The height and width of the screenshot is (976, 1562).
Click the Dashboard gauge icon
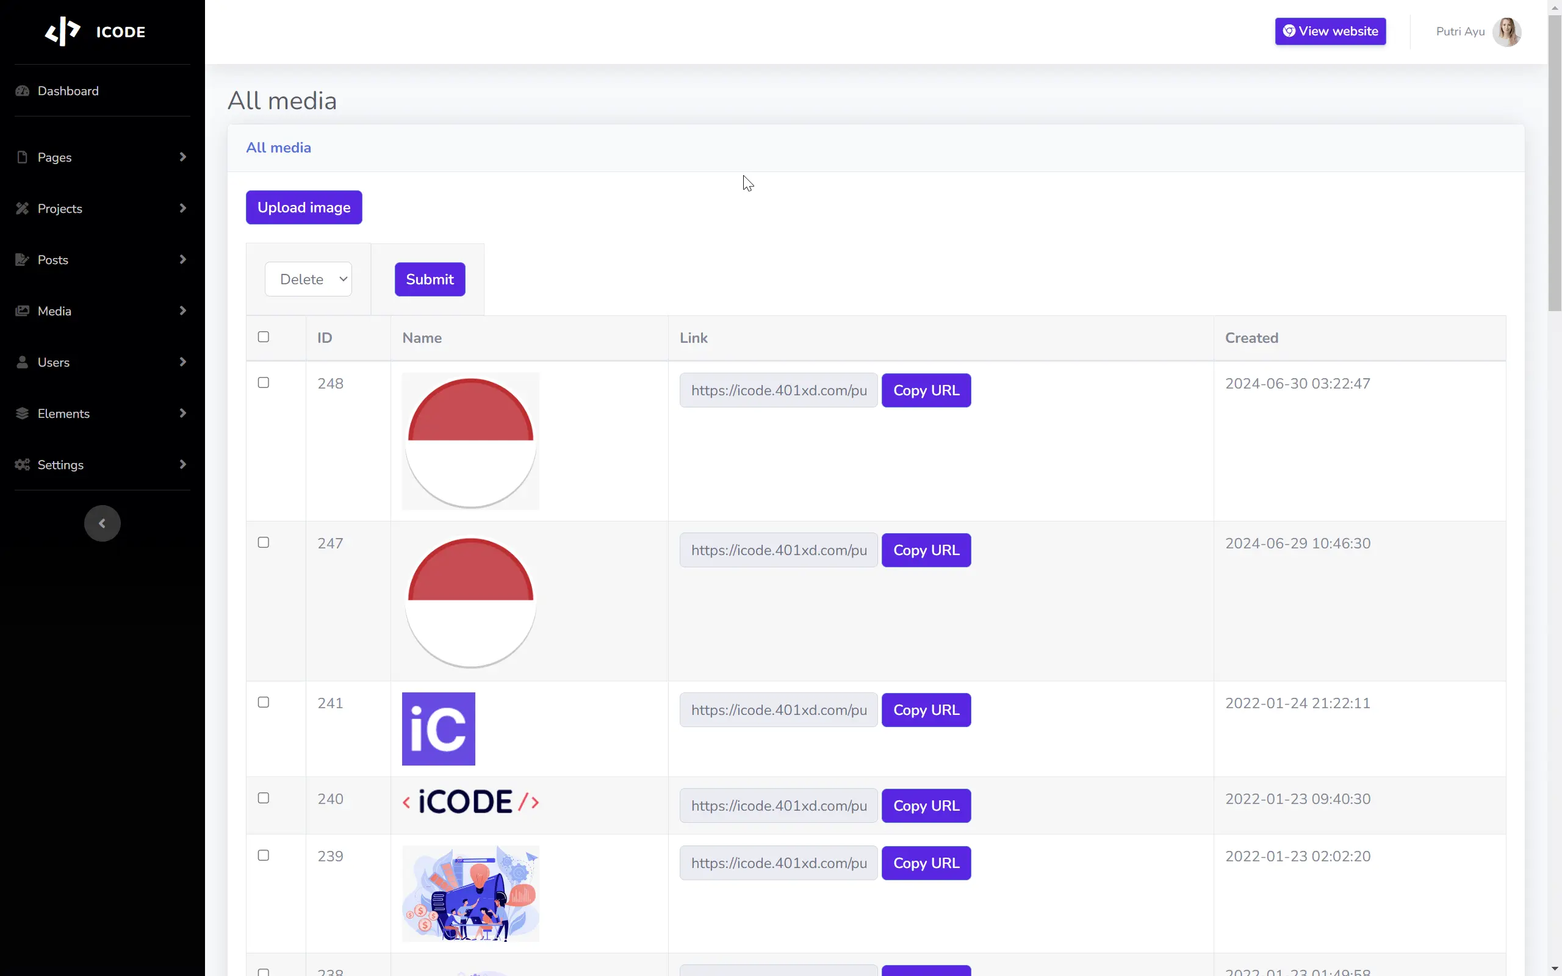tap(23, 91)
